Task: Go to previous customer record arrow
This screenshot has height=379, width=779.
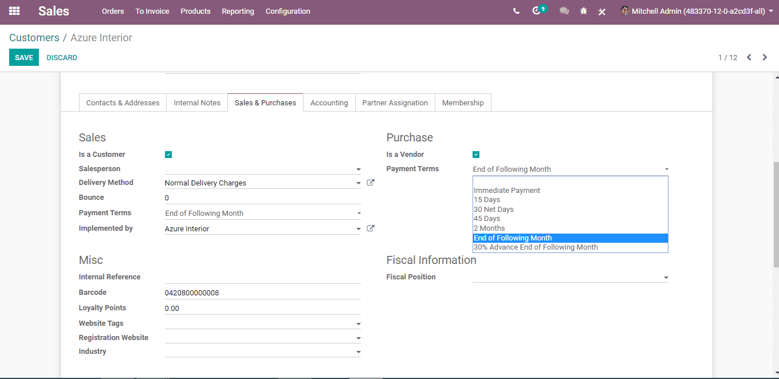Action: 749,57
